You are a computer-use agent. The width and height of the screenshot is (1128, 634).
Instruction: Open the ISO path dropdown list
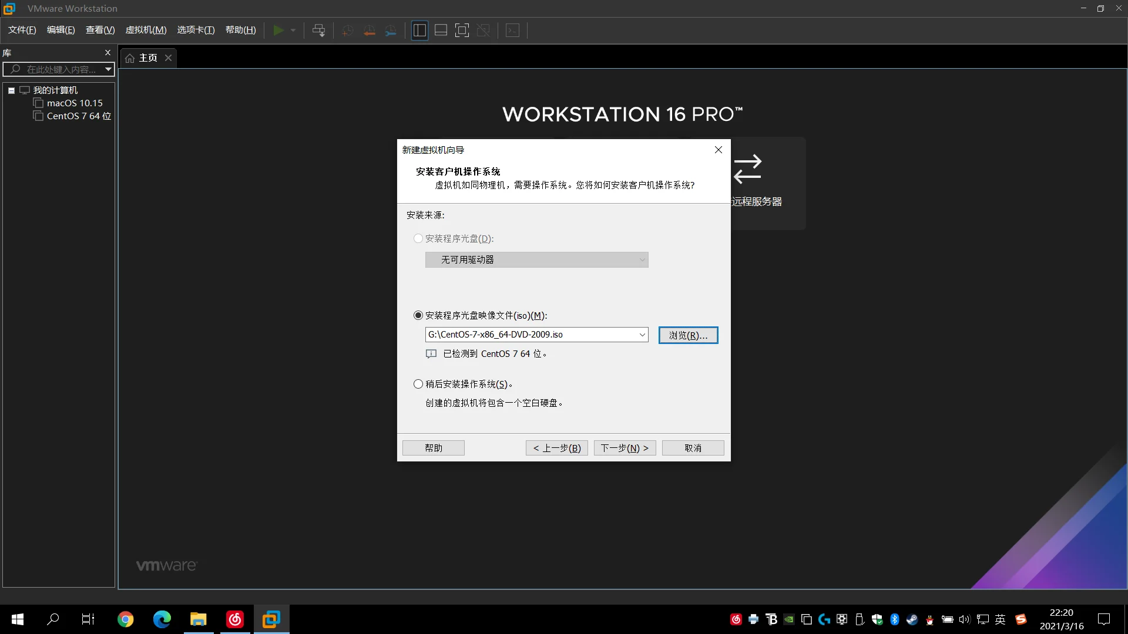(642, 335)
